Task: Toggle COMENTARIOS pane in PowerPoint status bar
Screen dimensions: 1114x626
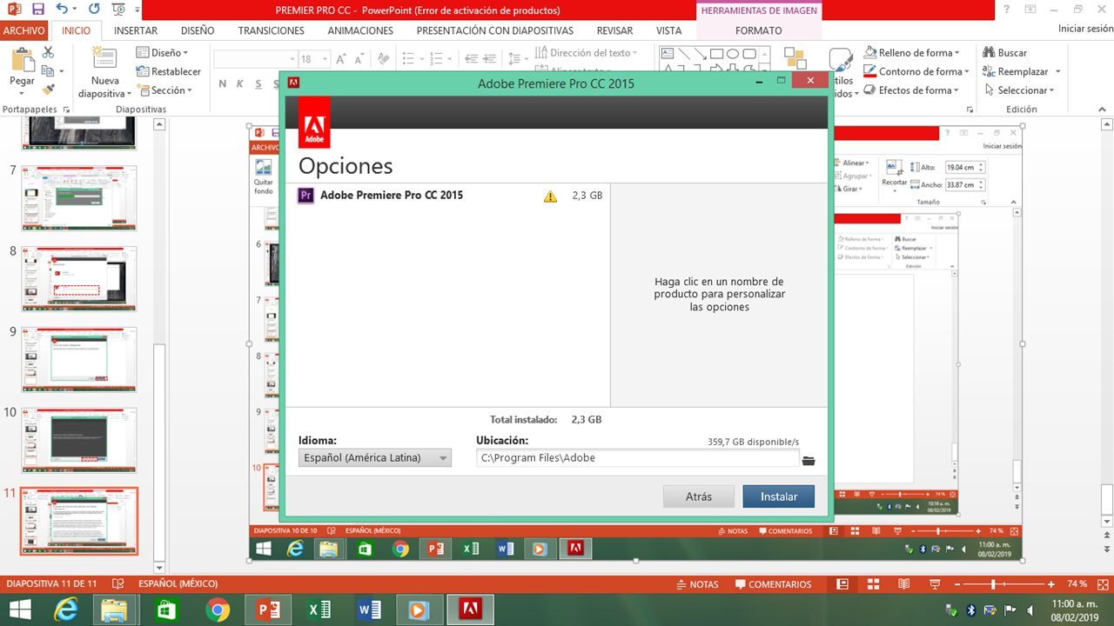Action: click(774, 584)
